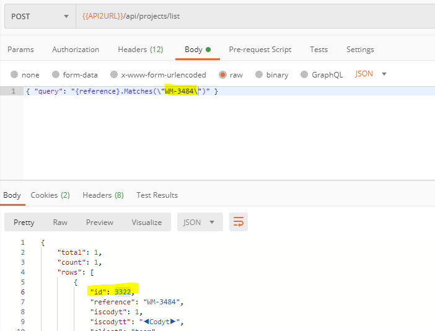Open the POST method dropdown
435x331 pixels.
(x=40, y=16)
